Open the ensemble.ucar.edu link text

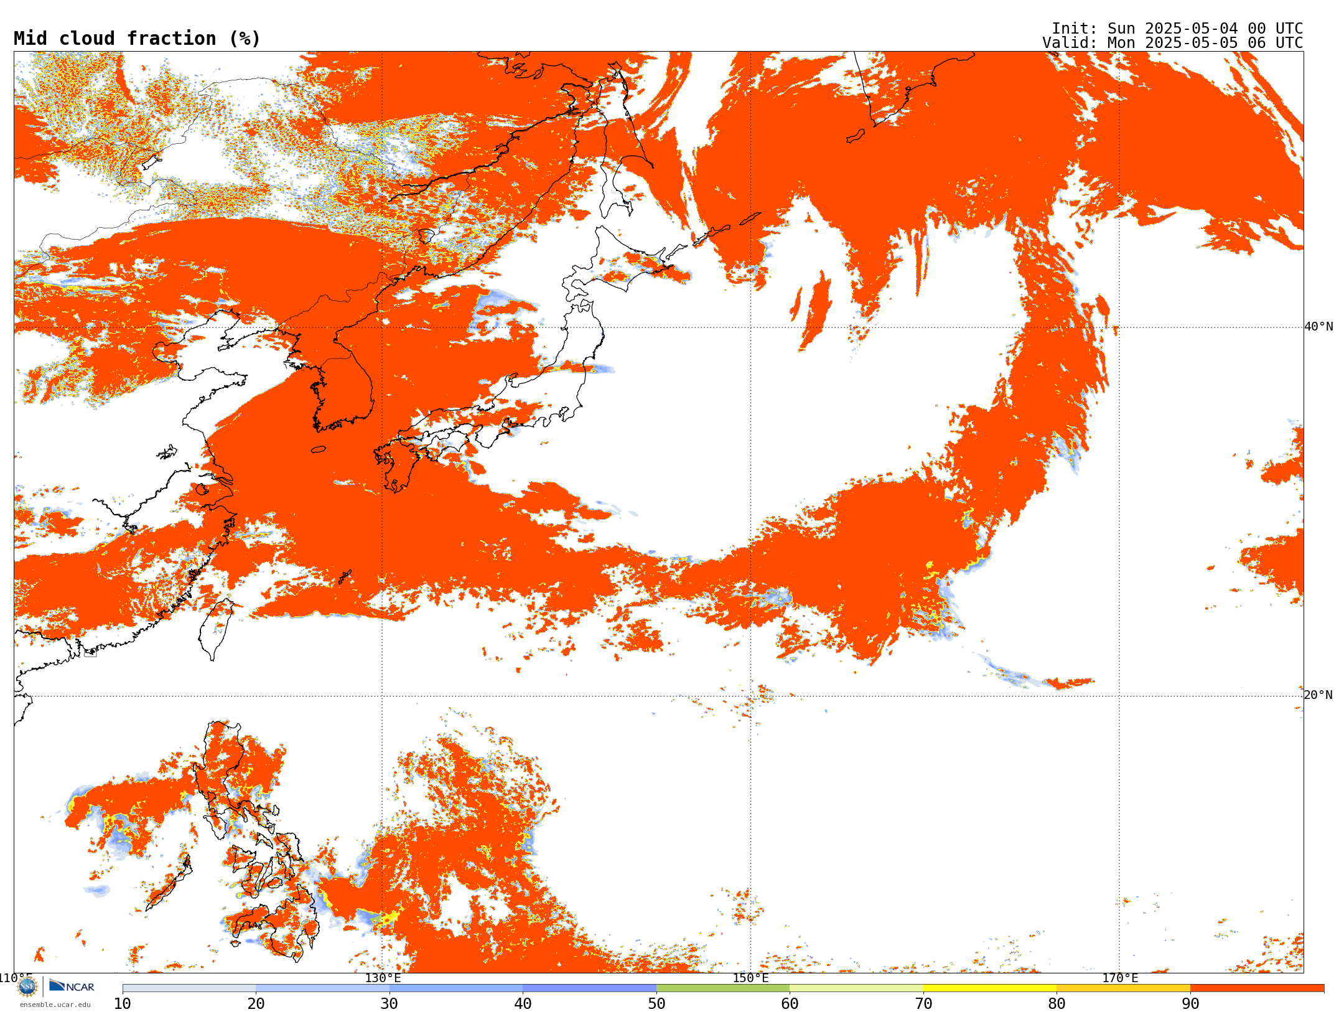point(55,1005)
